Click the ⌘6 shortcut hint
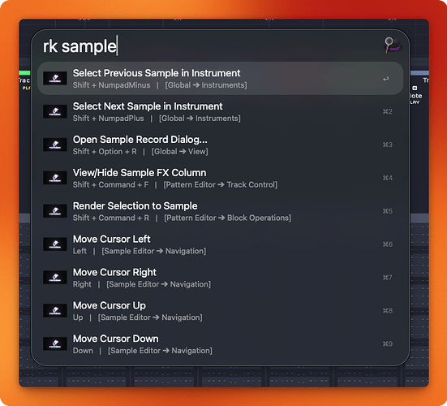Viewport: 447px width, 406px height. (388, 244)
